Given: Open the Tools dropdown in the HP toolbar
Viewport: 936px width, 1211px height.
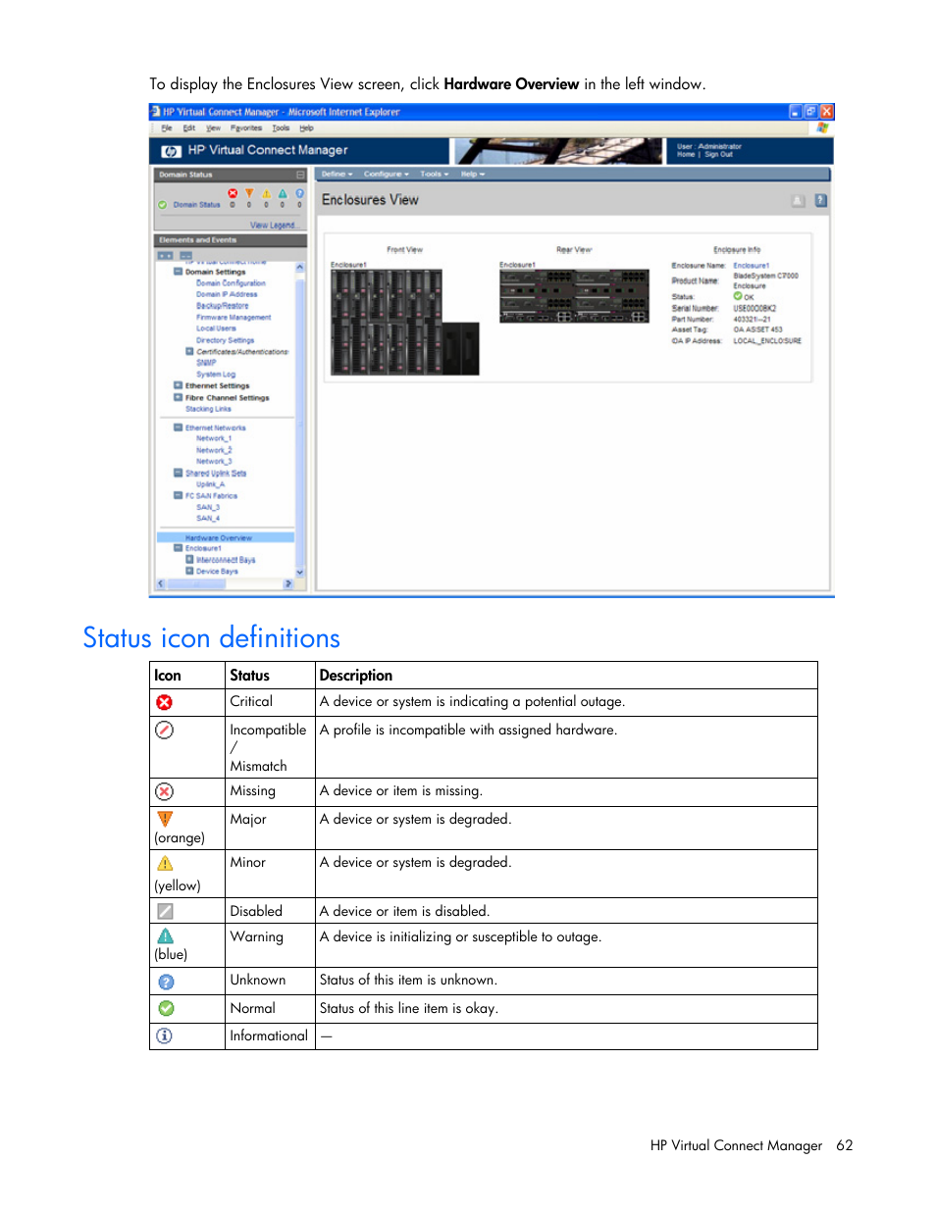Looking at the screenshot, I should coord(434,175).
